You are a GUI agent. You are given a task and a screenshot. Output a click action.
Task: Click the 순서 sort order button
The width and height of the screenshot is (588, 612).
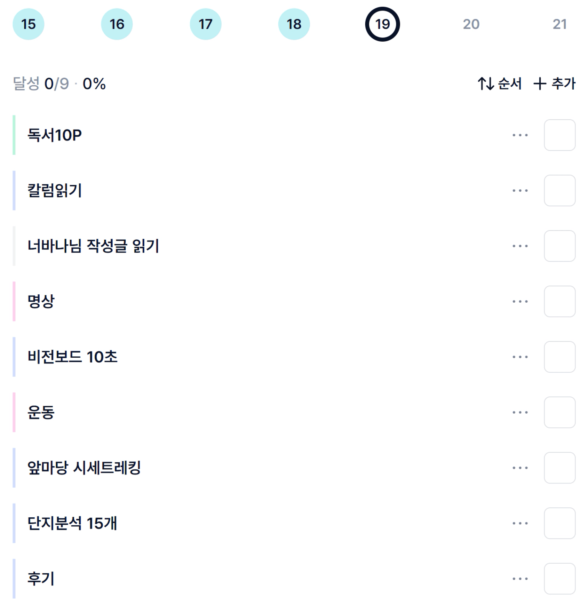click(500, 84)
